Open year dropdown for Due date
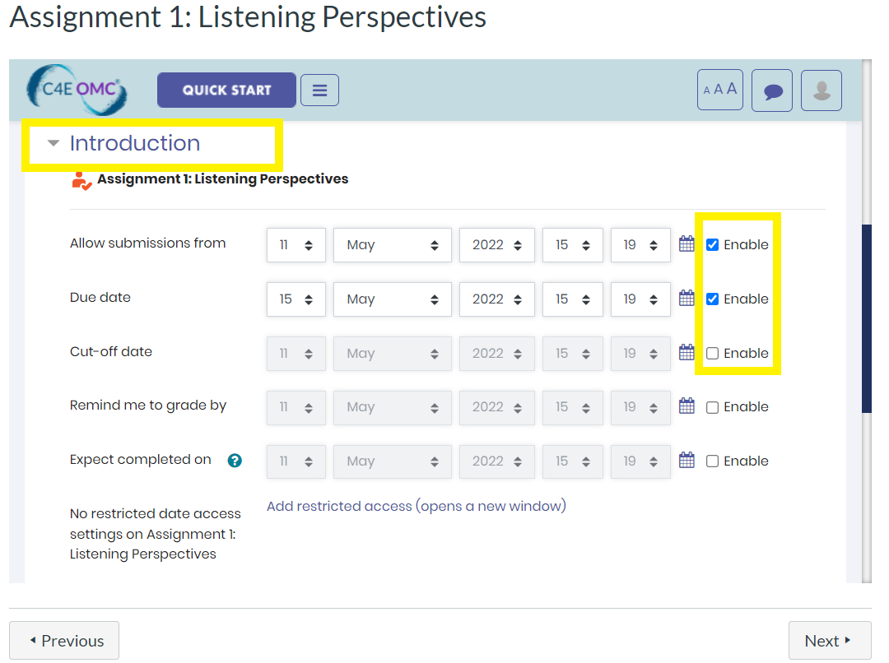This screenshot has width=889, height=663. point(496,299)
